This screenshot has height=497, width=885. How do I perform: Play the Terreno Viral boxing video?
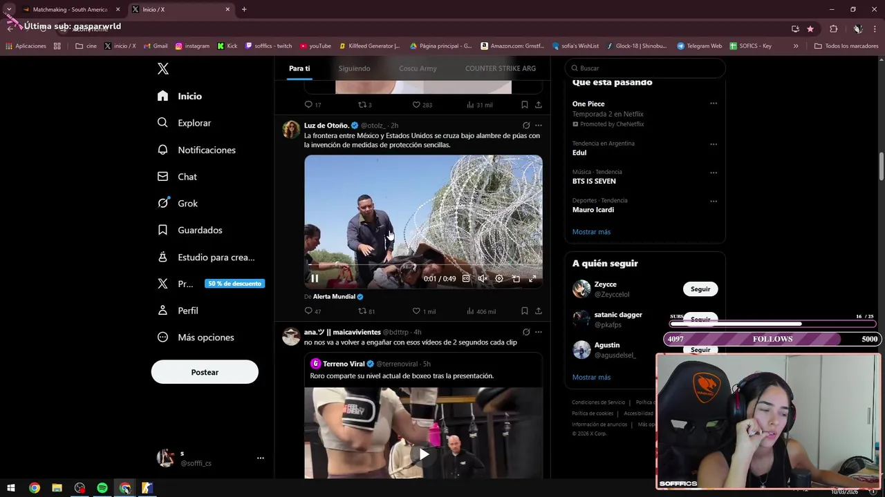[424, 454]
